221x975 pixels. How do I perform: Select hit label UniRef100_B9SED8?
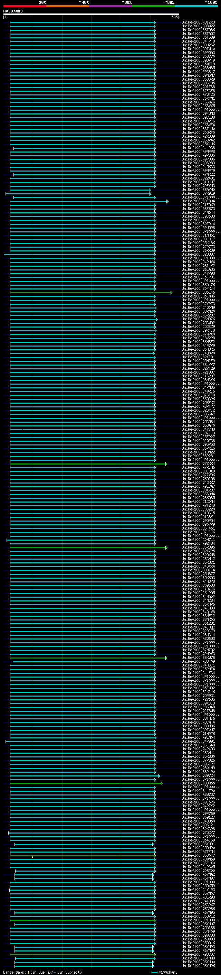(x=198, y=117)
